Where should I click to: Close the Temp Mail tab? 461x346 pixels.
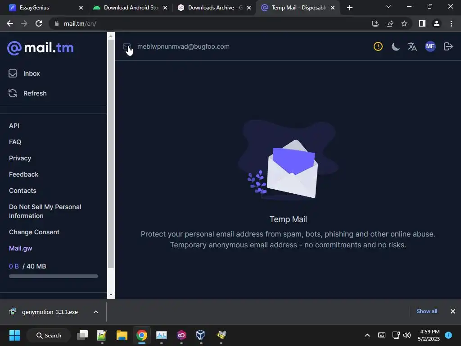coord(333,8)
